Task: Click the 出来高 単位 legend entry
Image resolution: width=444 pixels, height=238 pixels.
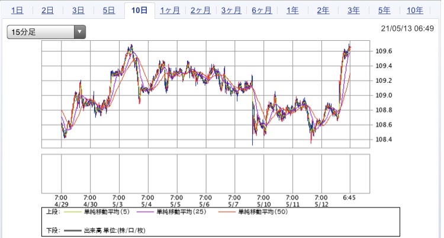Action: pos(115,230)
